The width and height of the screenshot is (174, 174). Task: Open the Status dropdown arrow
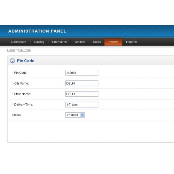(82, 115)
